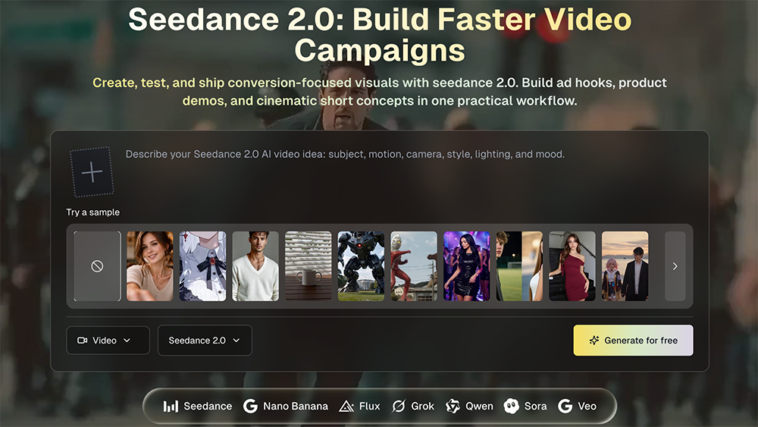Select Qwen in the model bar
This screenshot has width=758, height=427.
tap(469, 407)
